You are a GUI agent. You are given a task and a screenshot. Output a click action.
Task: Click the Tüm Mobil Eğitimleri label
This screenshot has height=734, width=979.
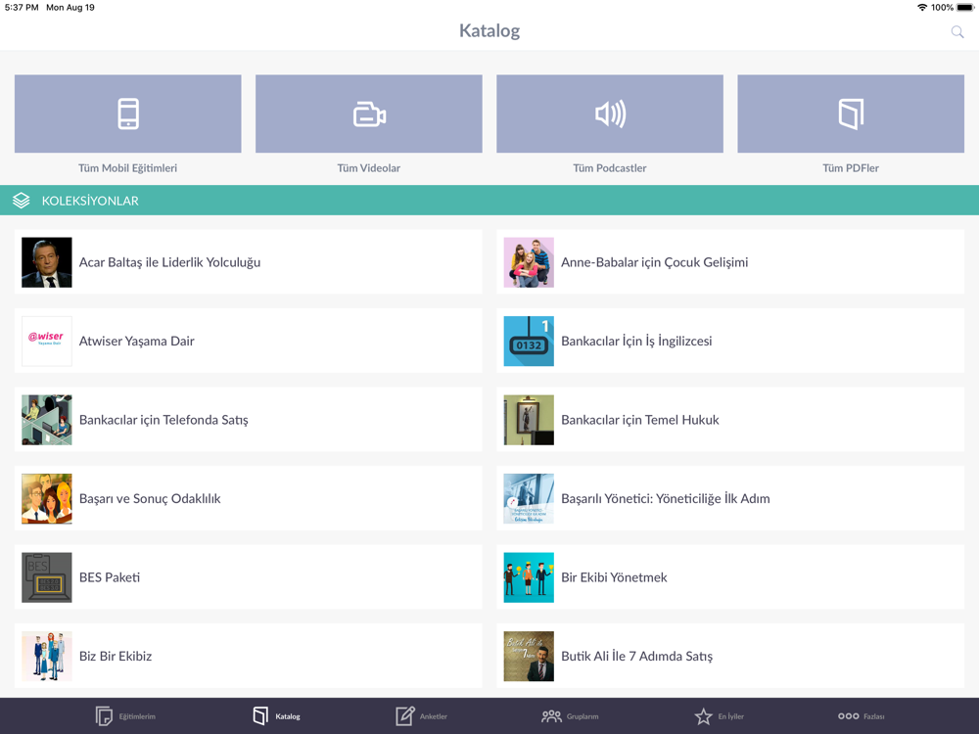click(x=128, y=168)
